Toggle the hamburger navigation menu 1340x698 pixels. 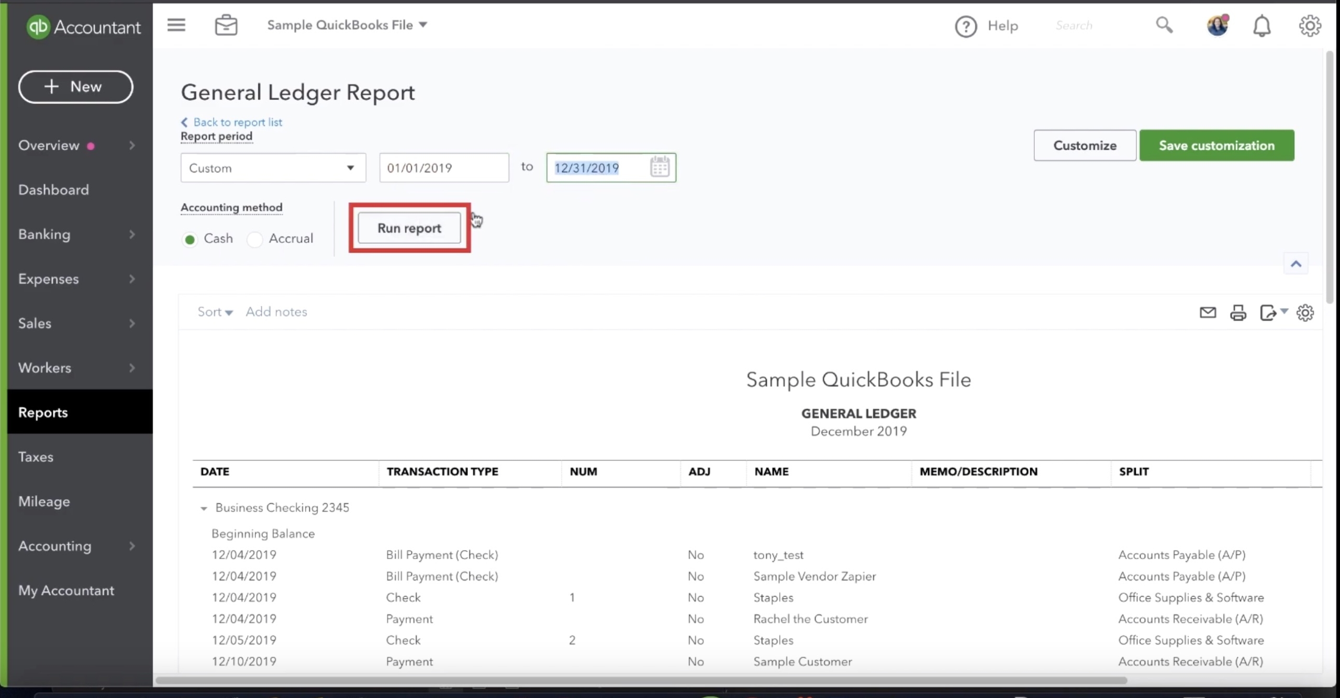tap(176, 25)
